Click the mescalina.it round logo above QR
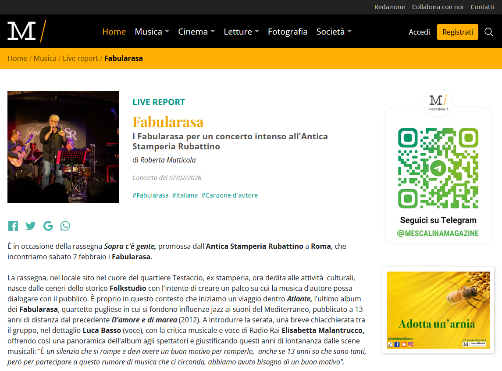Image resolution: width=502 pixels, height=371 pixels. point(438,103)
